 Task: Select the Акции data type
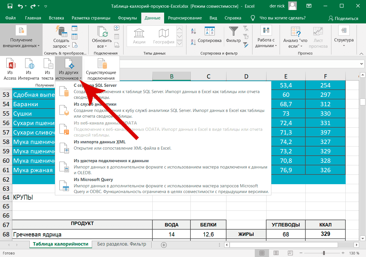tap(139, 37)
